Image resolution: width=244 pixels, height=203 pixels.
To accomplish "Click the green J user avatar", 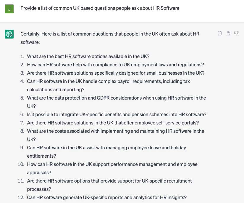I will pos(9,9).
